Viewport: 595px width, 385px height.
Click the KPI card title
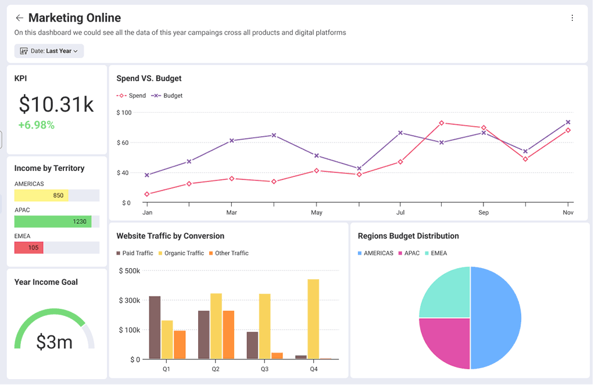pos(20,79)
